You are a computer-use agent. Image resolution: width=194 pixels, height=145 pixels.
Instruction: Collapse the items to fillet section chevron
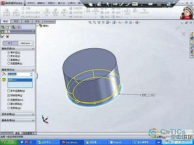pyautogui.click(x=33, y=70)
